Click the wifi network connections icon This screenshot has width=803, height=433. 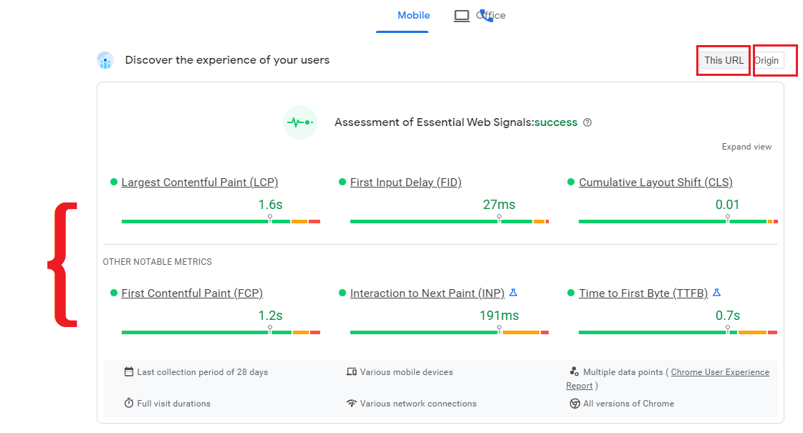coord(351,404)
